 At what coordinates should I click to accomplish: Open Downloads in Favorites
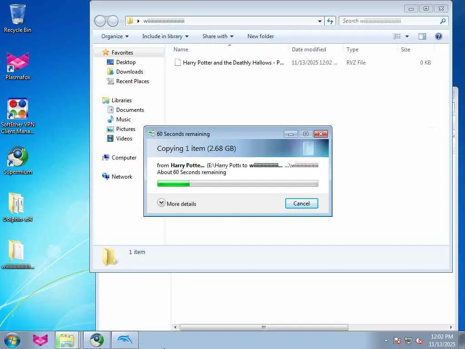point(129,71)
